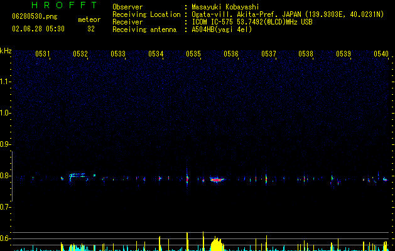Screen dimensions: 395x251
Task: Click the 0536 time marker
Action: click(x=231, y=54)
